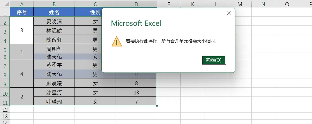Viewport: 312px width, 124px height.
Task: Select gender cell 男 in 林远航 row
Action: click(x=88, y=30)
